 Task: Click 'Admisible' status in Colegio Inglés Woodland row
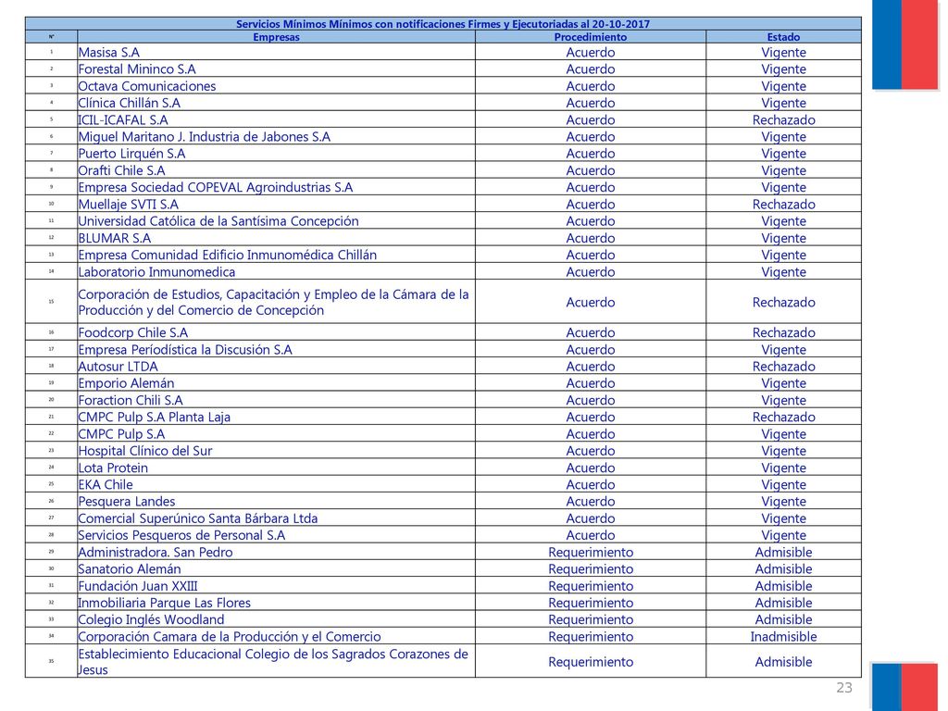[x=783, y=620]
